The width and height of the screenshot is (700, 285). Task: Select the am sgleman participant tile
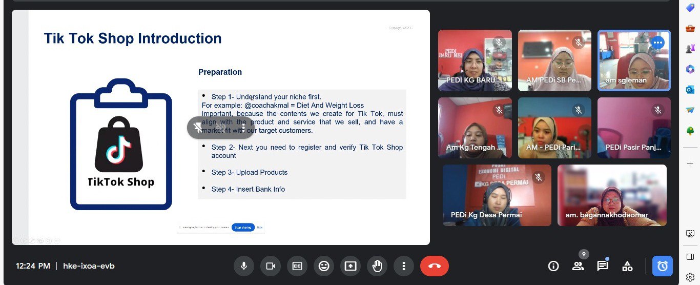point(634,60)
